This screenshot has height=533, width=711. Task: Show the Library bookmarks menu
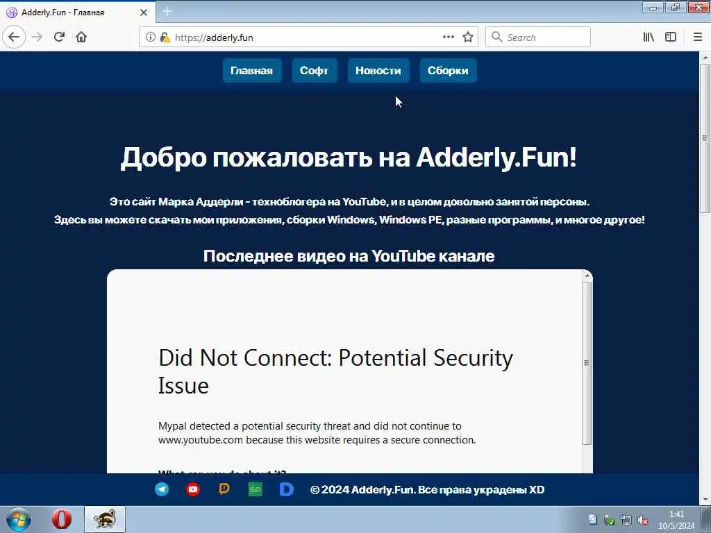(x=649, y=37)
